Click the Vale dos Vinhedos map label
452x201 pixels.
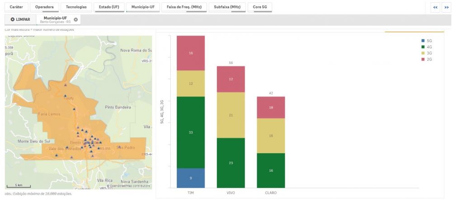pos(65,149)
